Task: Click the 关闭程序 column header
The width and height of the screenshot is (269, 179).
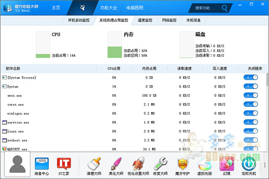Action: point(255,68)
